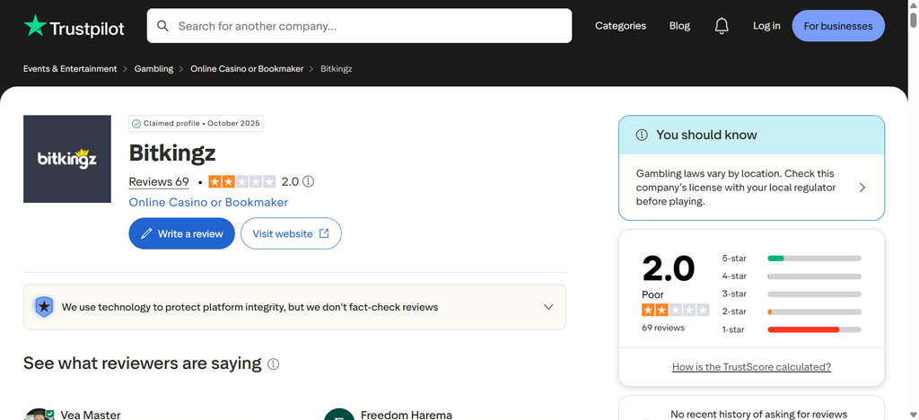Image resolution: width=919 pixels, height=420 pixels.
Task: Expand the platform integrity notice
Action: pyautogui.click(x=548, y=307)
